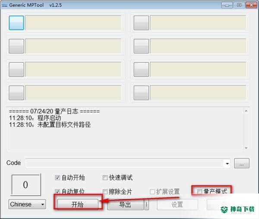Image resolution: width=259 pixels, height=219 pixels.
Task: Click the bottom-row port button in the left column
Action: [x=16, y=93]
